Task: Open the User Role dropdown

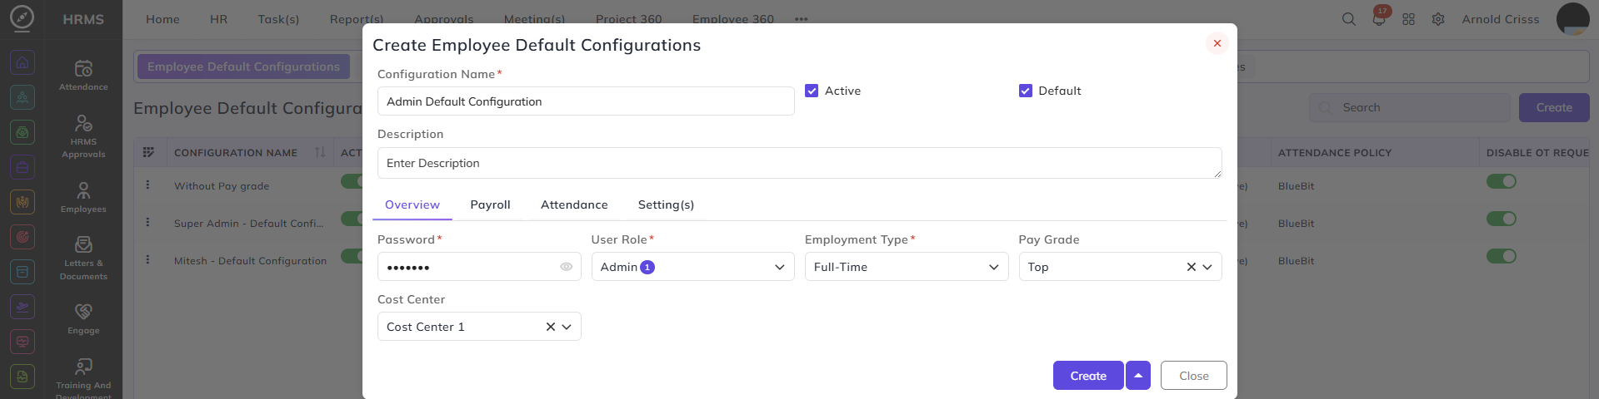Action: pyautogui.click(x=692, y=267)
